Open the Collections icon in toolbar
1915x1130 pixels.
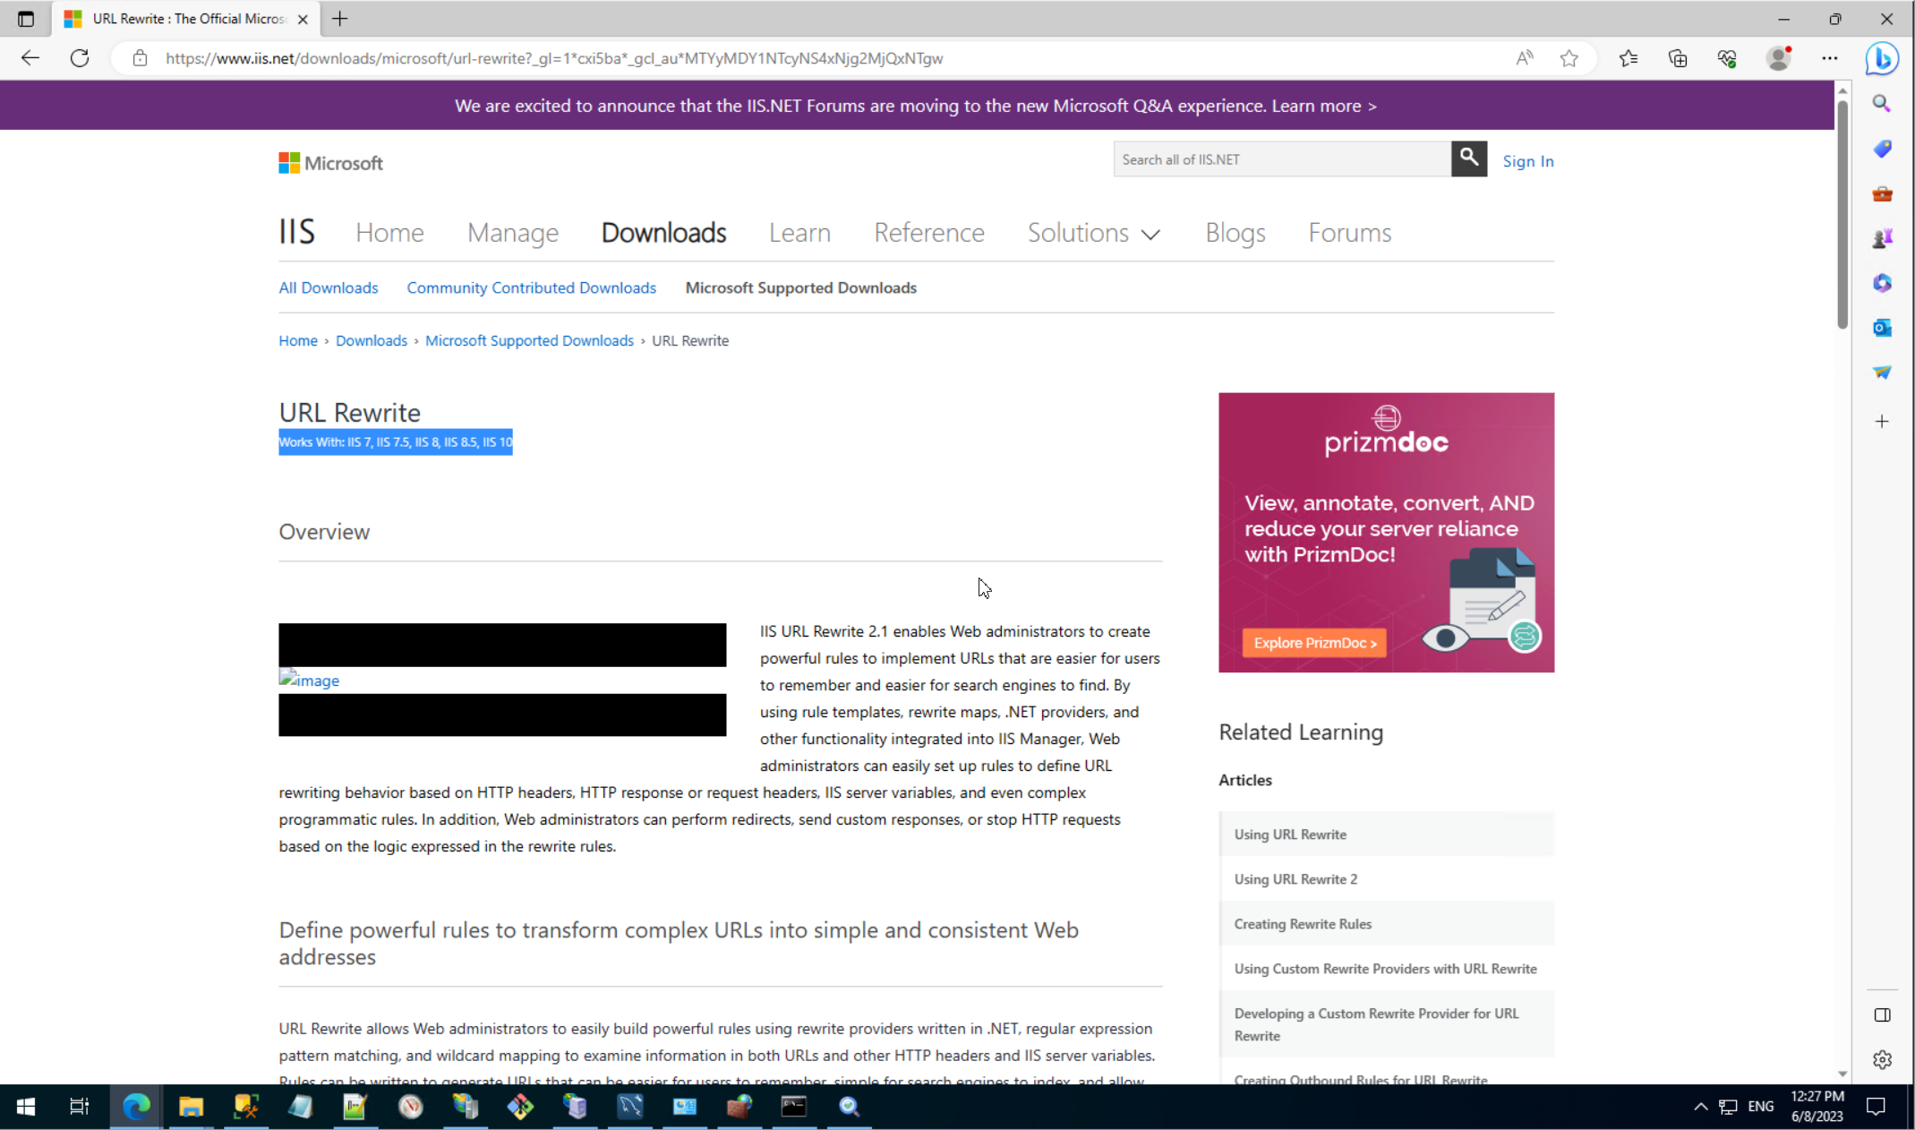[1677, 58]
